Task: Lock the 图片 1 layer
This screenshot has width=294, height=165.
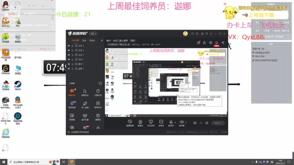Action: (72, 64)
